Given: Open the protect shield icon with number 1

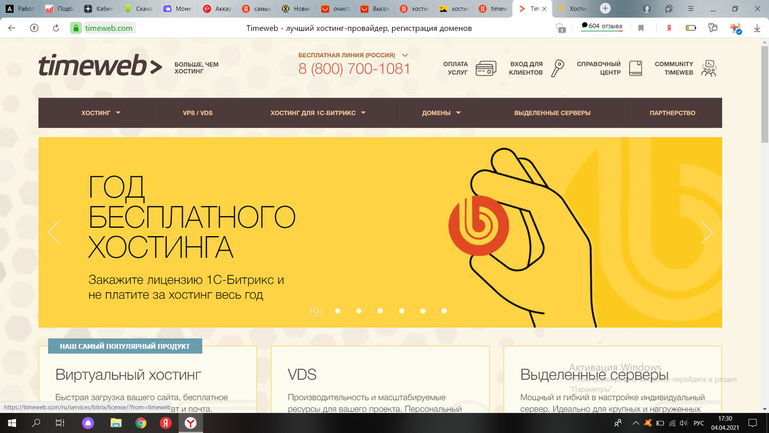Looking at the screenshot, I should point(561,28).
